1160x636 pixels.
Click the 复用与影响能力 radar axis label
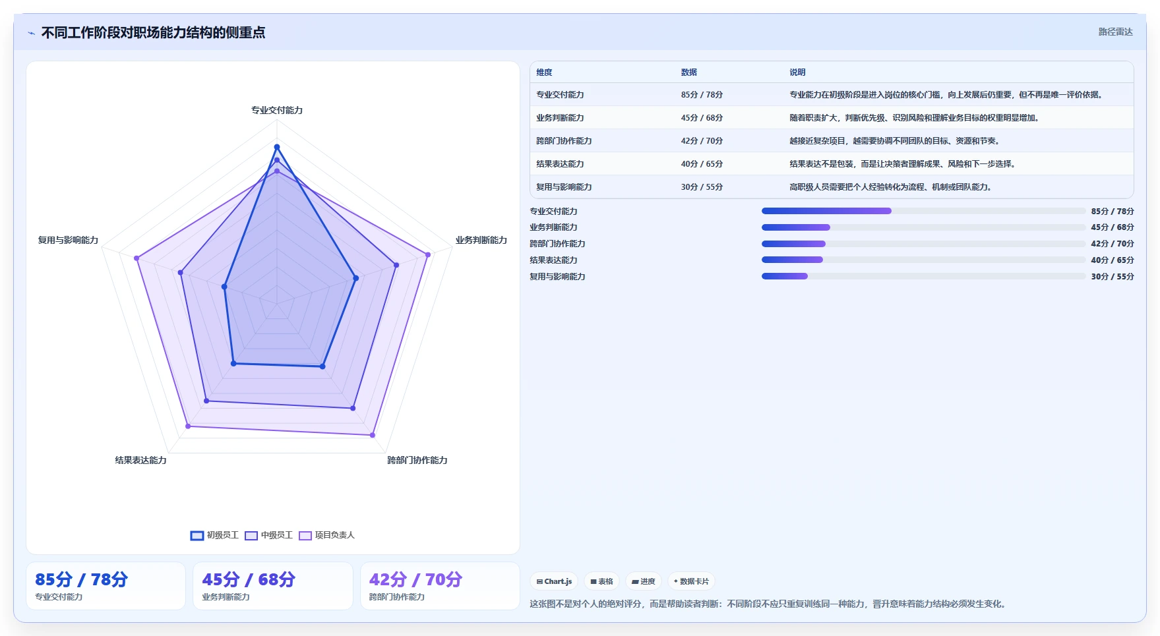[68, 240]
